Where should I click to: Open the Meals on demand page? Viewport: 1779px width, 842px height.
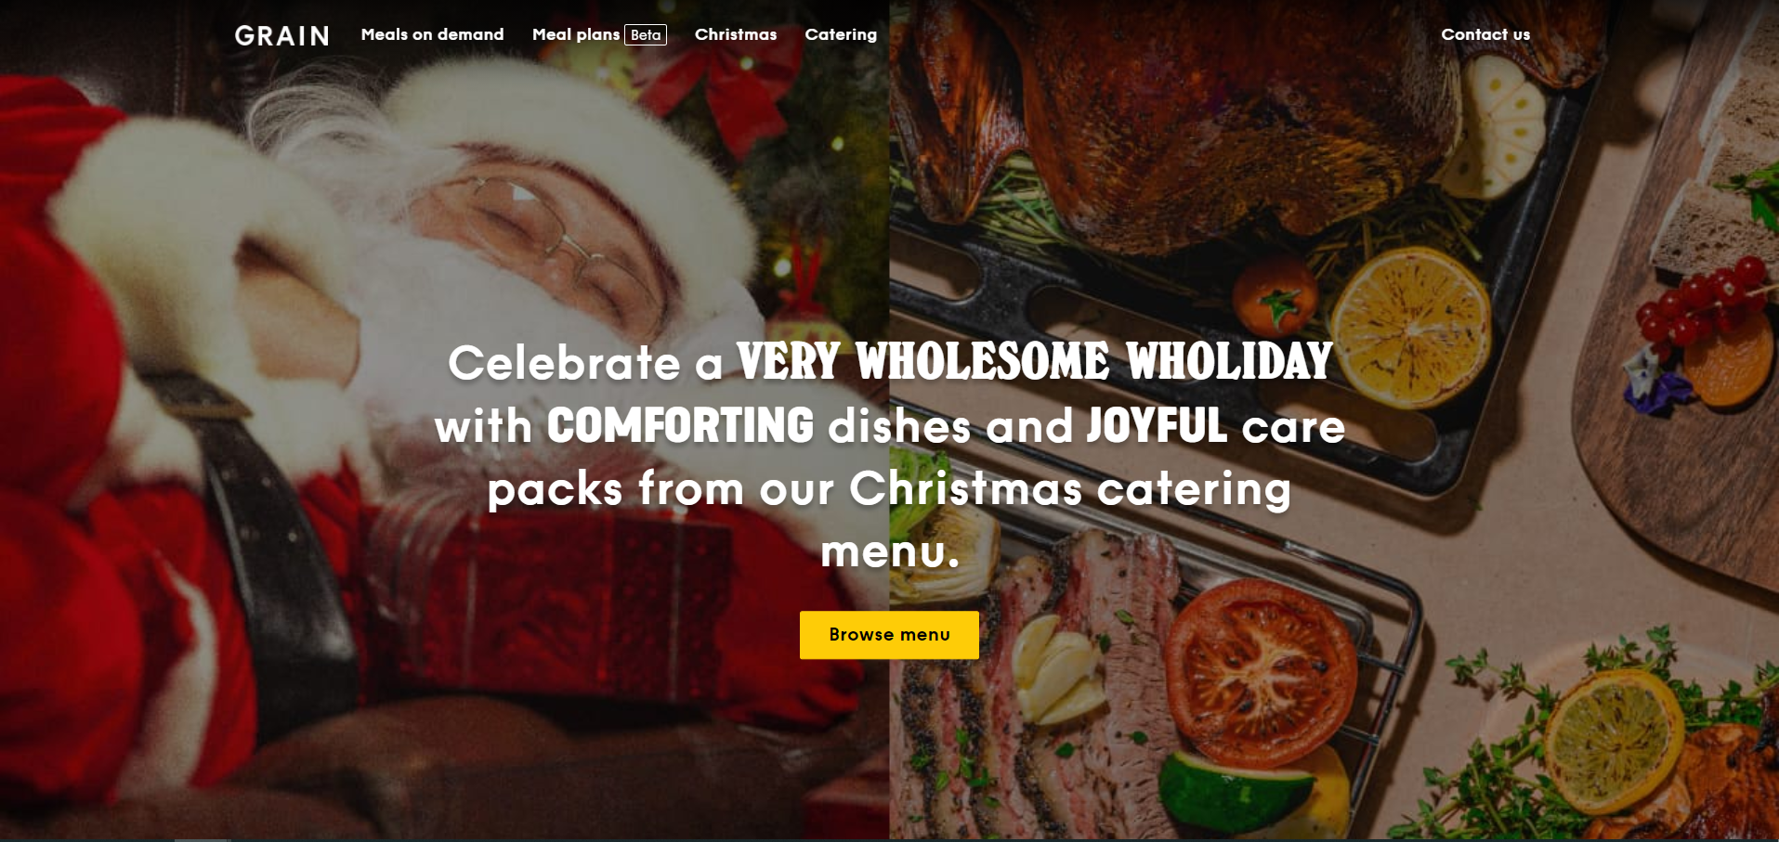(x=432, y=34)
